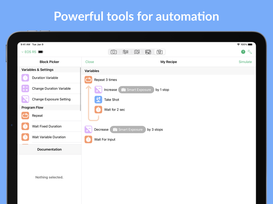
Task: Open the wrench tools icon
Action: click(x=250, y=52)
